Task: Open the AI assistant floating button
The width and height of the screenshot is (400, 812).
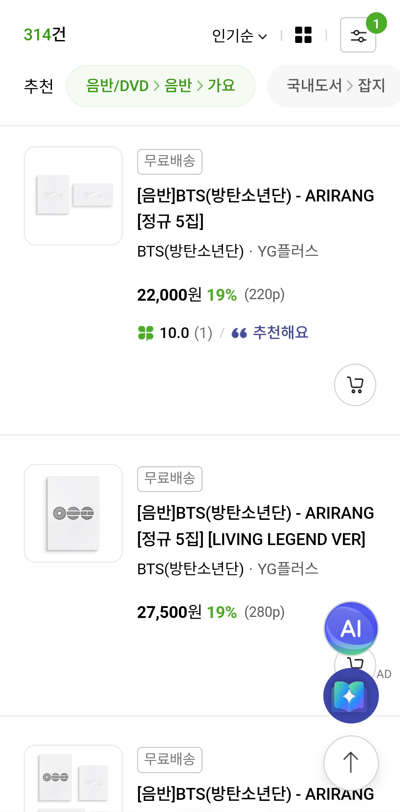Action: [351, 628]
